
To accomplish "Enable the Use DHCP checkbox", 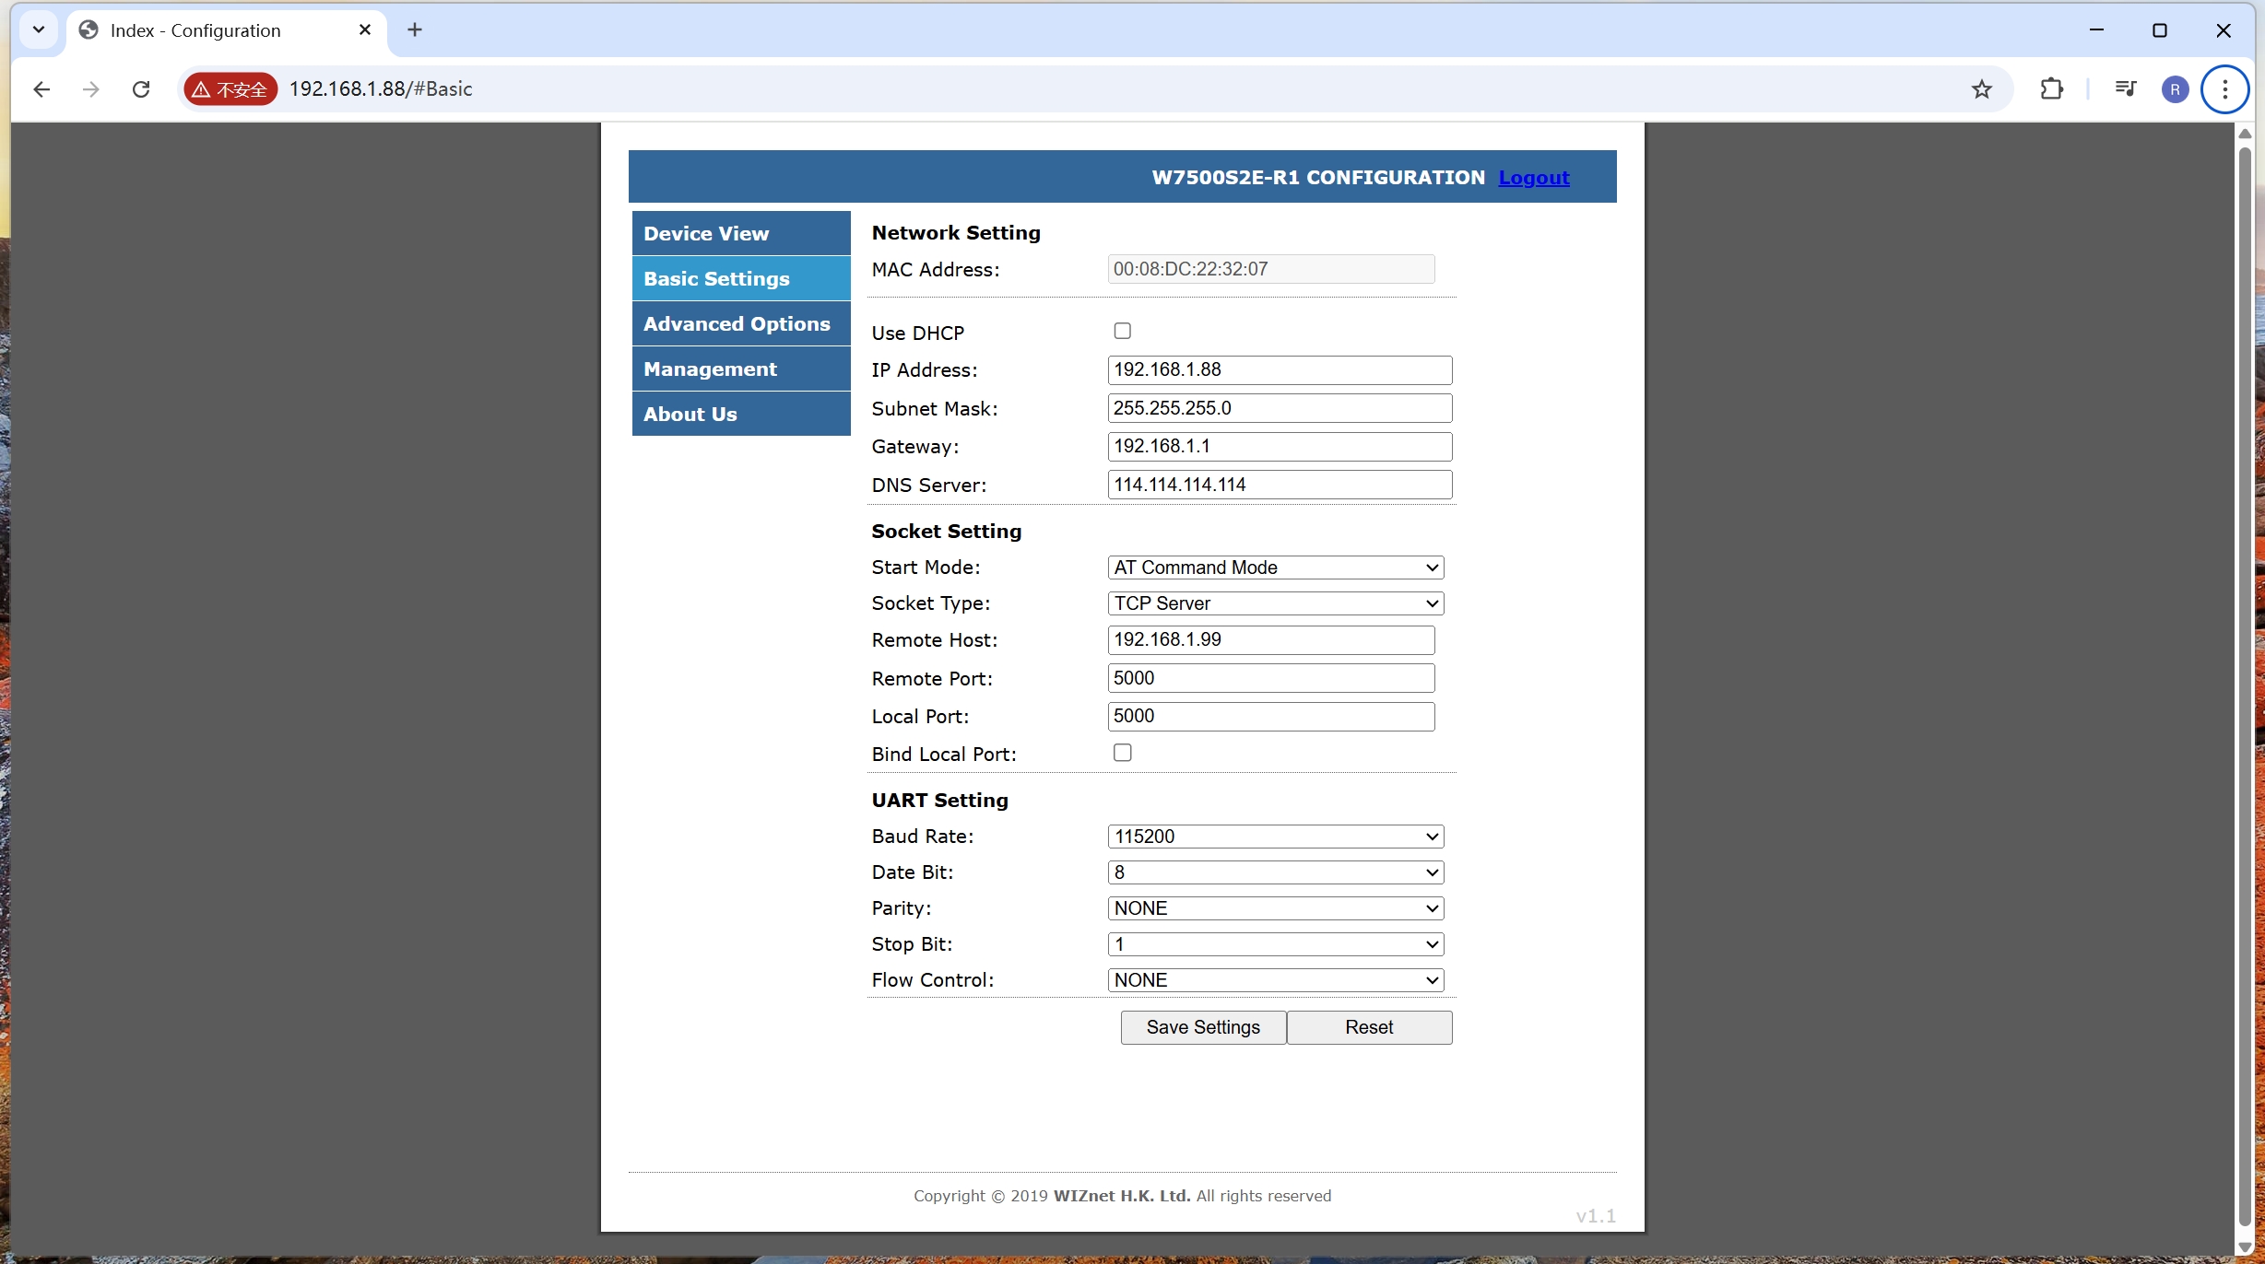I will click(x=1122, y=331).
